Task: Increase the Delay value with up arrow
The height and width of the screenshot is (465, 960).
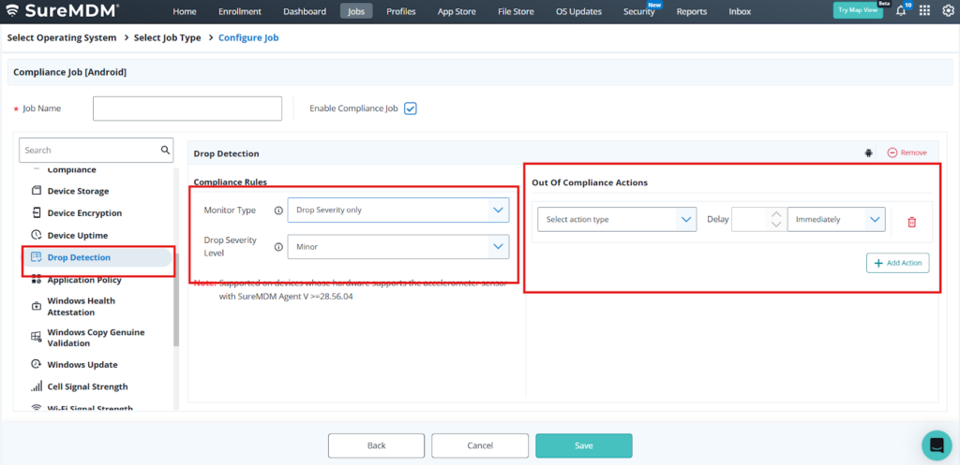Action: point(774,214)
